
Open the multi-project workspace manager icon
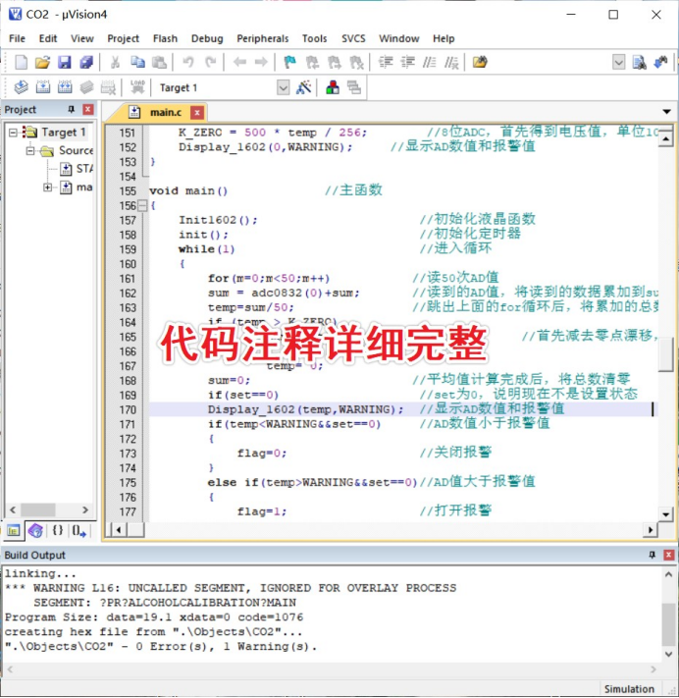click(354, 87)
